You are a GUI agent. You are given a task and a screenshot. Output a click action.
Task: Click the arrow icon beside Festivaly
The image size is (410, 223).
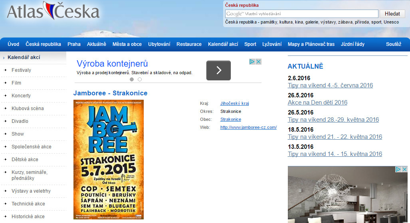click(5, 70)
